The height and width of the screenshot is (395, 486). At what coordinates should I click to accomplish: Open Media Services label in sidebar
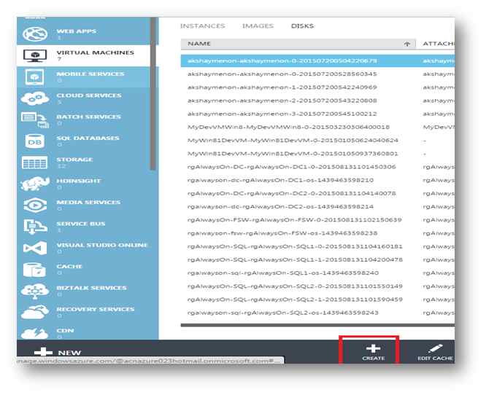point(88,202)
